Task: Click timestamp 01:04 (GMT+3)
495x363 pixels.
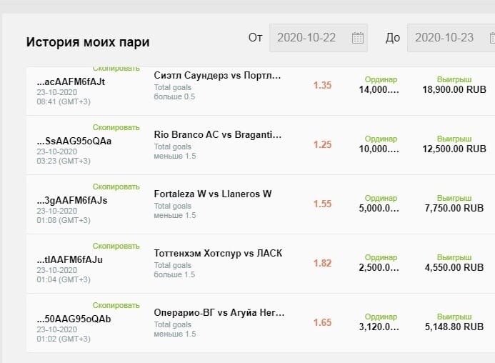Action: point(64,279)
